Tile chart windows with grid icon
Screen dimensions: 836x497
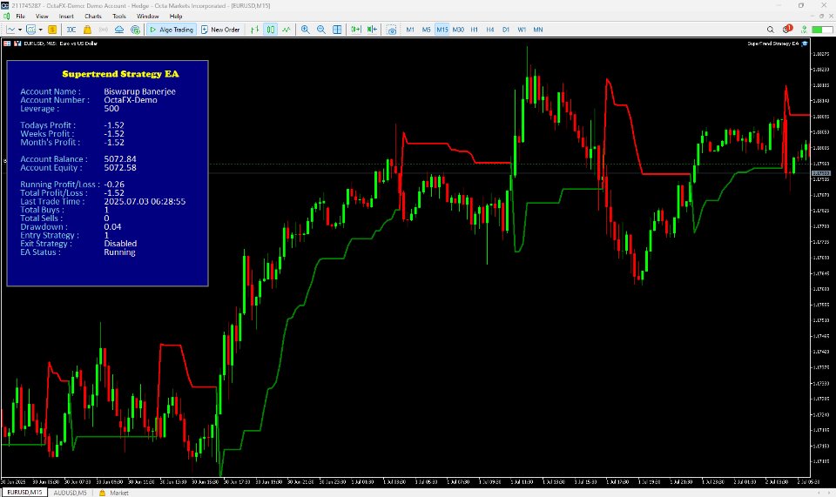337,30
